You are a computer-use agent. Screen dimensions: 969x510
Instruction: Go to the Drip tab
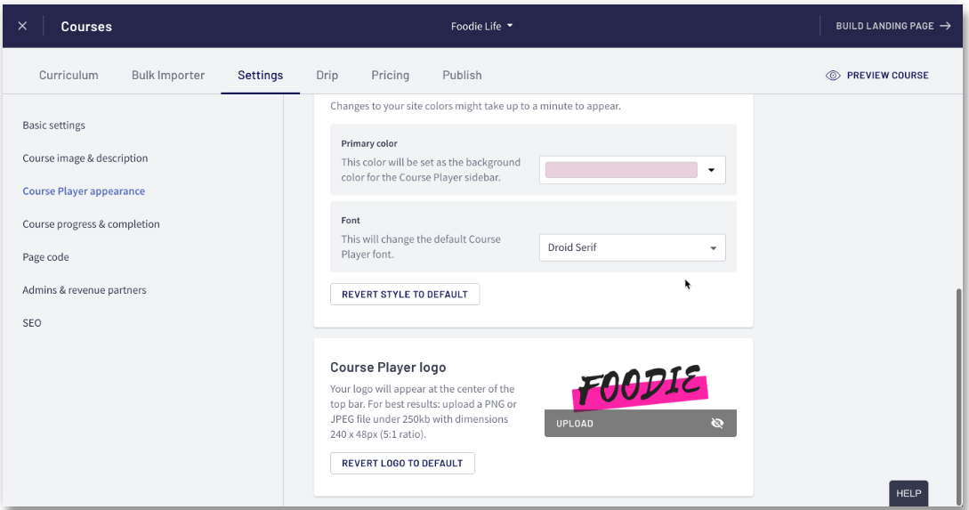click(x=327, y=76)
